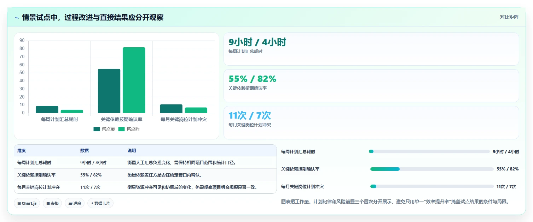
Task: Click the 试点前 bar for 每月关键岗位计划冲突
Action: click(x=171, y=109)
